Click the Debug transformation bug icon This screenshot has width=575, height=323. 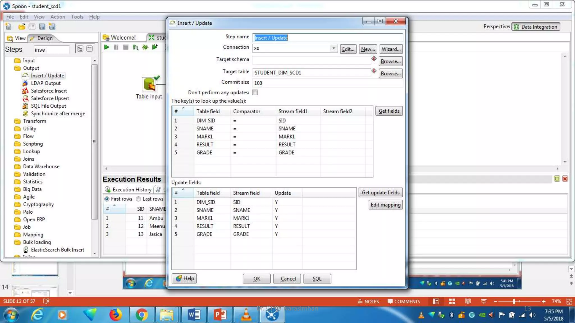145,47
